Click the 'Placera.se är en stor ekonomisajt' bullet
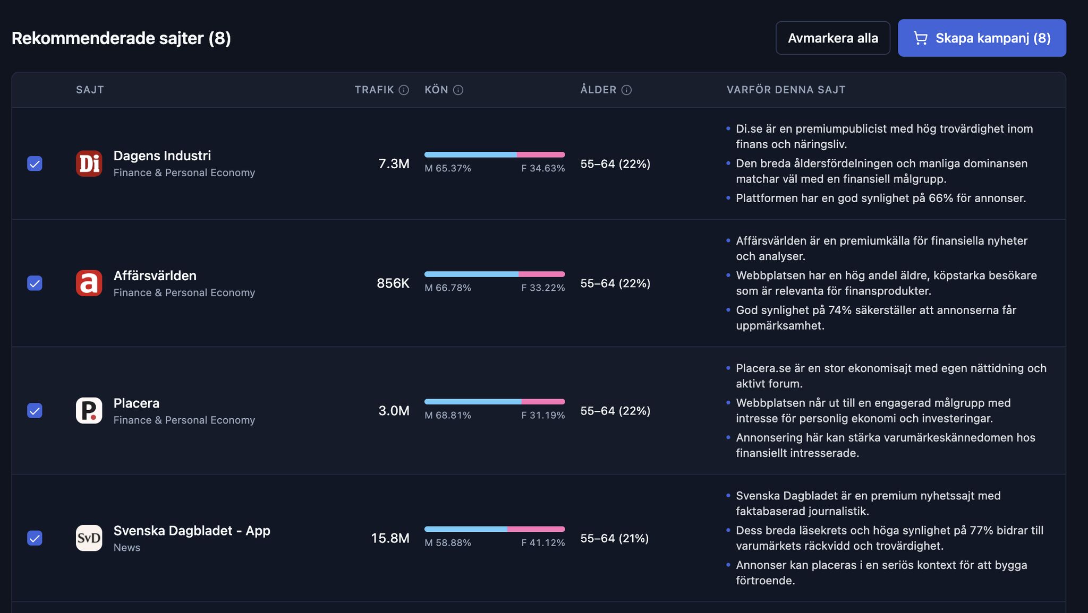This screenshot has height=613, width=1088. 891,376
